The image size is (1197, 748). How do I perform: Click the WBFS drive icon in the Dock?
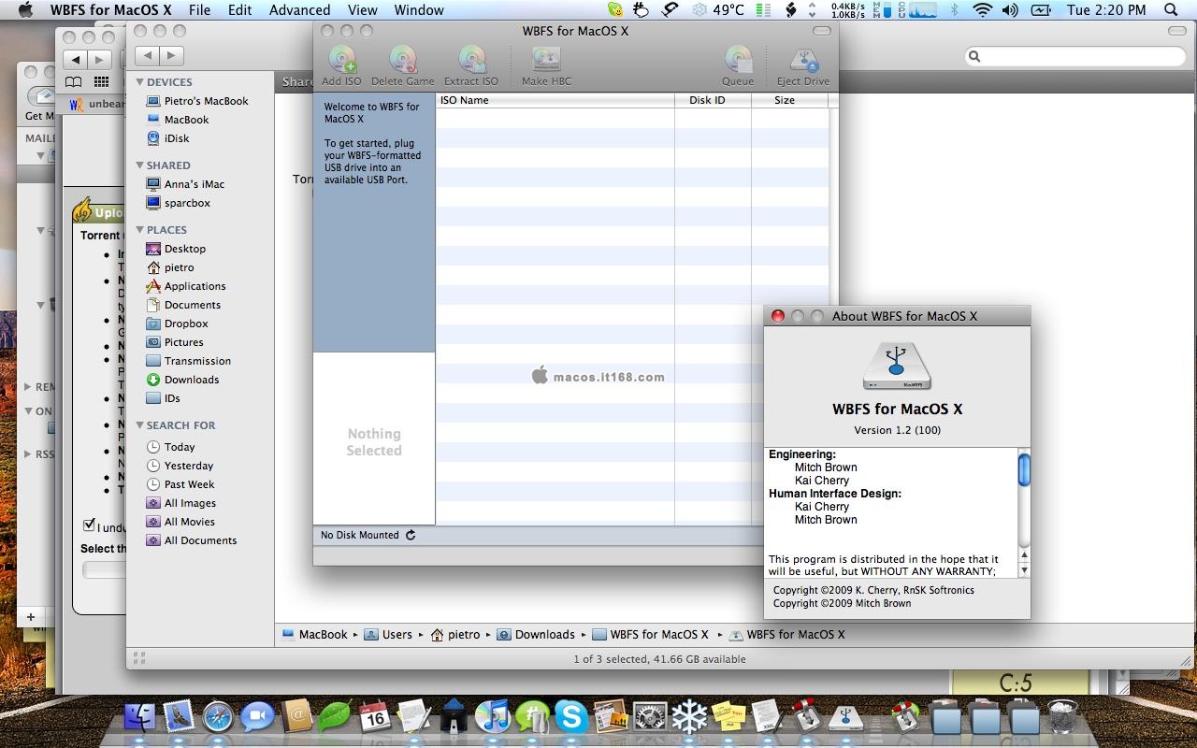pyautogui.click(x=846, y=716)
